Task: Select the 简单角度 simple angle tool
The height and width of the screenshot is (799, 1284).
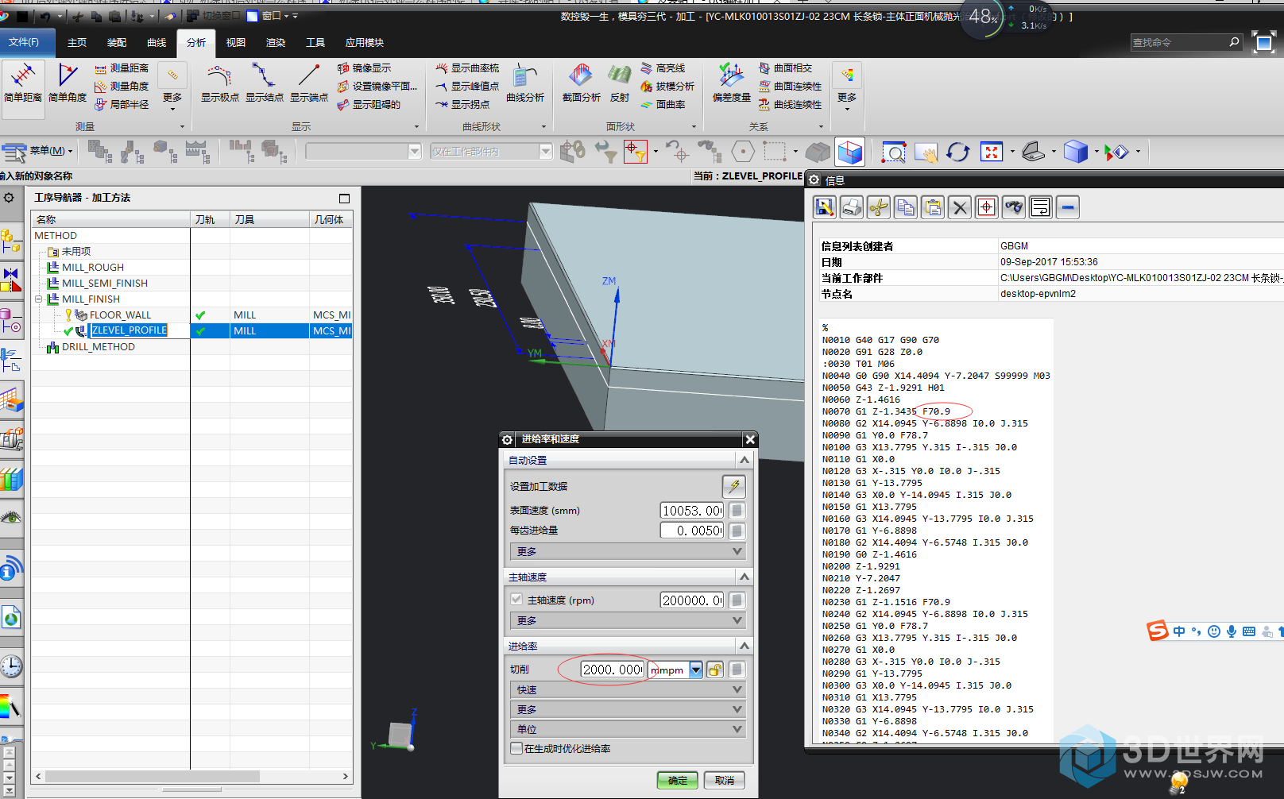Action: [68, 83]
